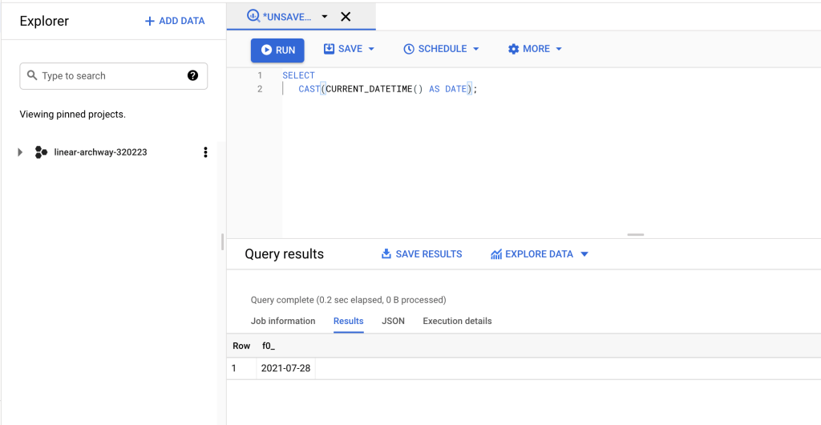The image size is (821, 425).
Task: Run the query with RUN button
Action: coord(277,51)
